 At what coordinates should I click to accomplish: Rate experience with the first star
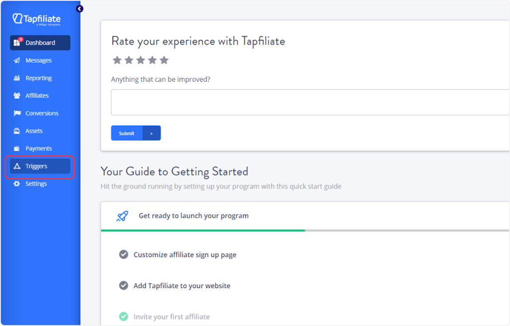click(x=117, y=60)
